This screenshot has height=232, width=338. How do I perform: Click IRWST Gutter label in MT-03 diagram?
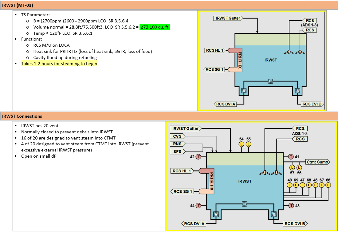[228, 18]
